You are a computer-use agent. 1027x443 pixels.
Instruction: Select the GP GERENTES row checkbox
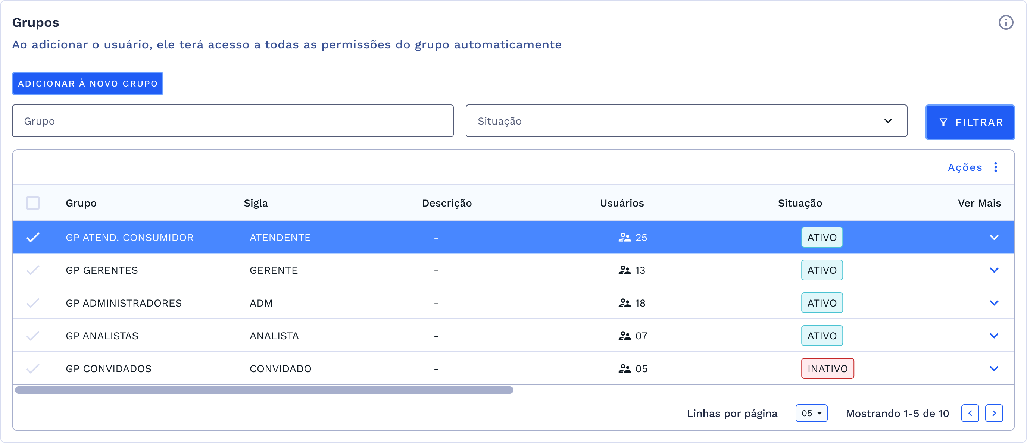click(x=33, y=270)
